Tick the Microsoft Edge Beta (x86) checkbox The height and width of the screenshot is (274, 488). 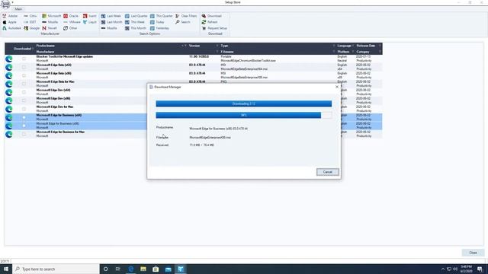tap(24, 75)
